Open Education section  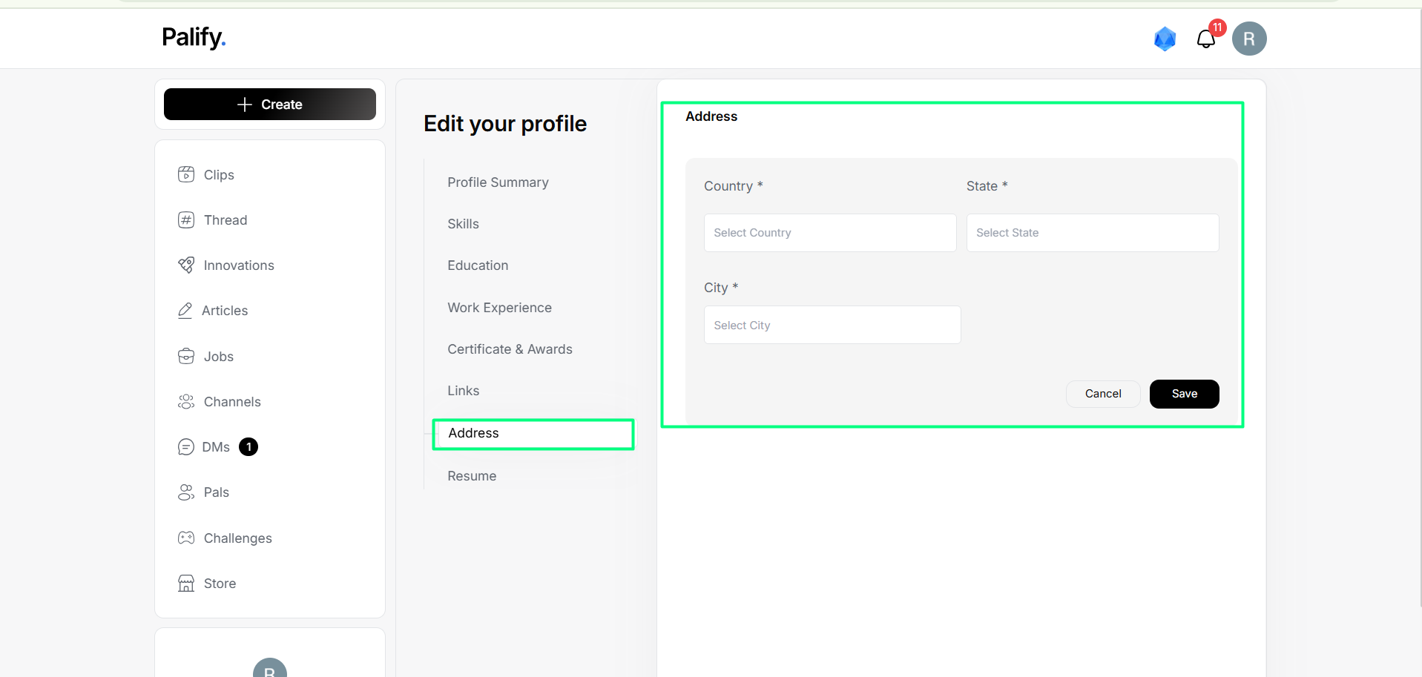(x=478, y=265)
